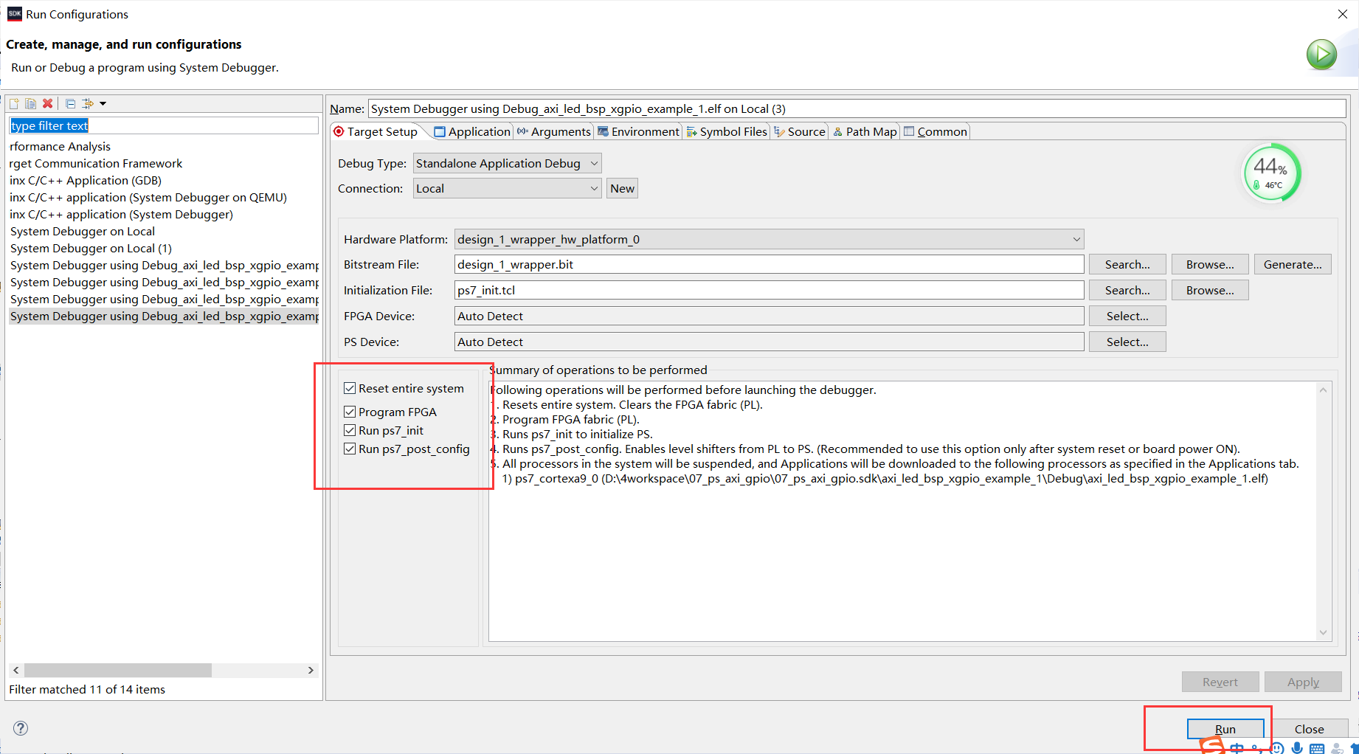Switch to the Source tab
Image resolution: width=1359 pixels, height=754 pixels.
[800, 131]
